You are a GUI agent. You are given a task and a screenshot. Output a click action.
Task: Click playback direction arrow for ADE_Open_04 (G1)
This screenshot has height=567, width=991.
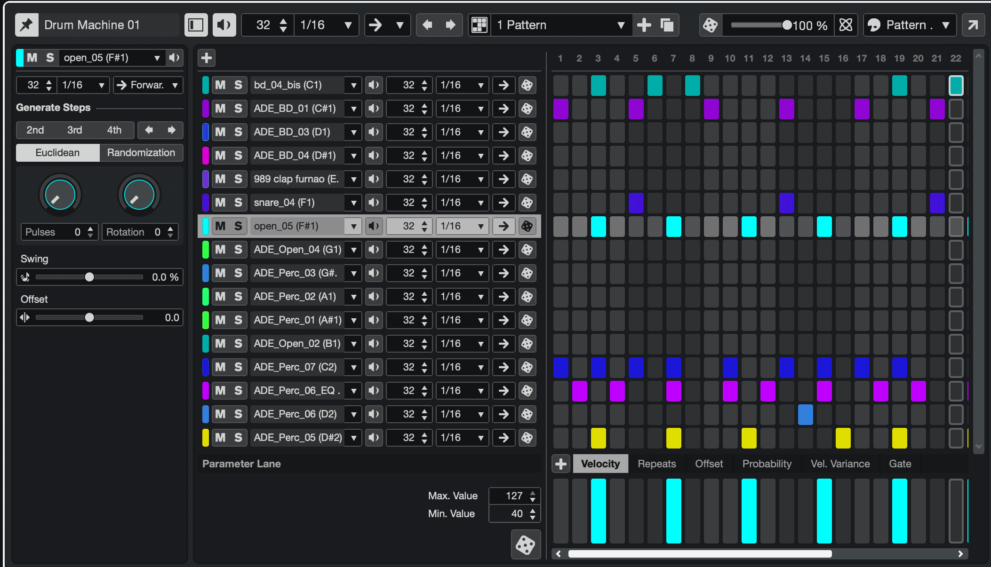[x=503, y=250]
